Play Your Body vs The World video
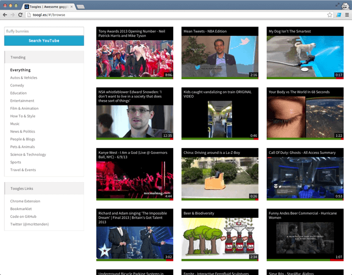The height and width of the screenshot is (275, 352). coord(305,114)
